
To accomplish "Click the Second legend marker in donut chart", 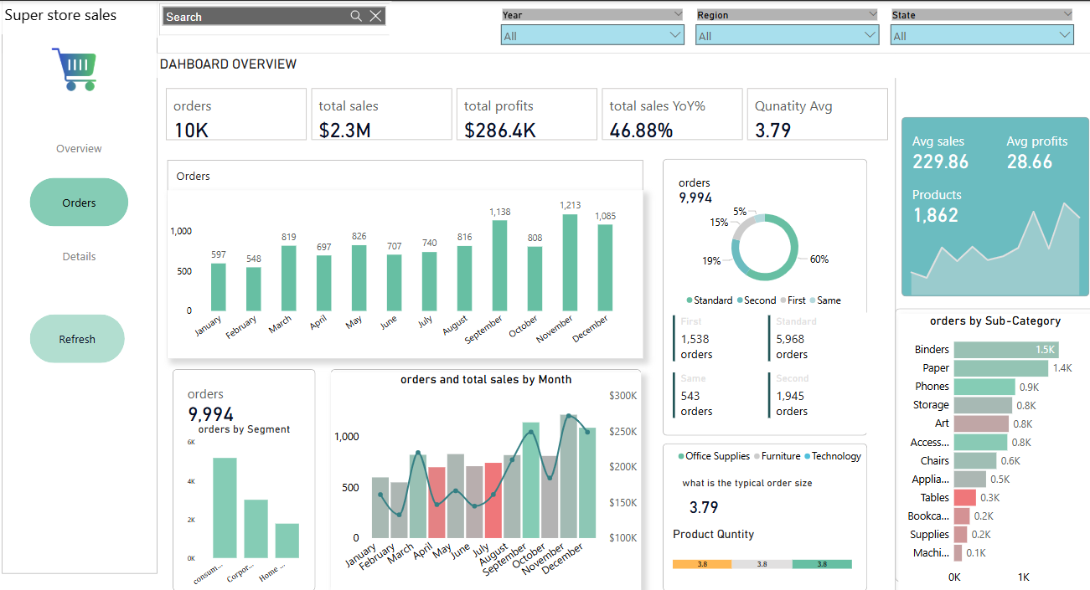I will click(x=740, y=300).
